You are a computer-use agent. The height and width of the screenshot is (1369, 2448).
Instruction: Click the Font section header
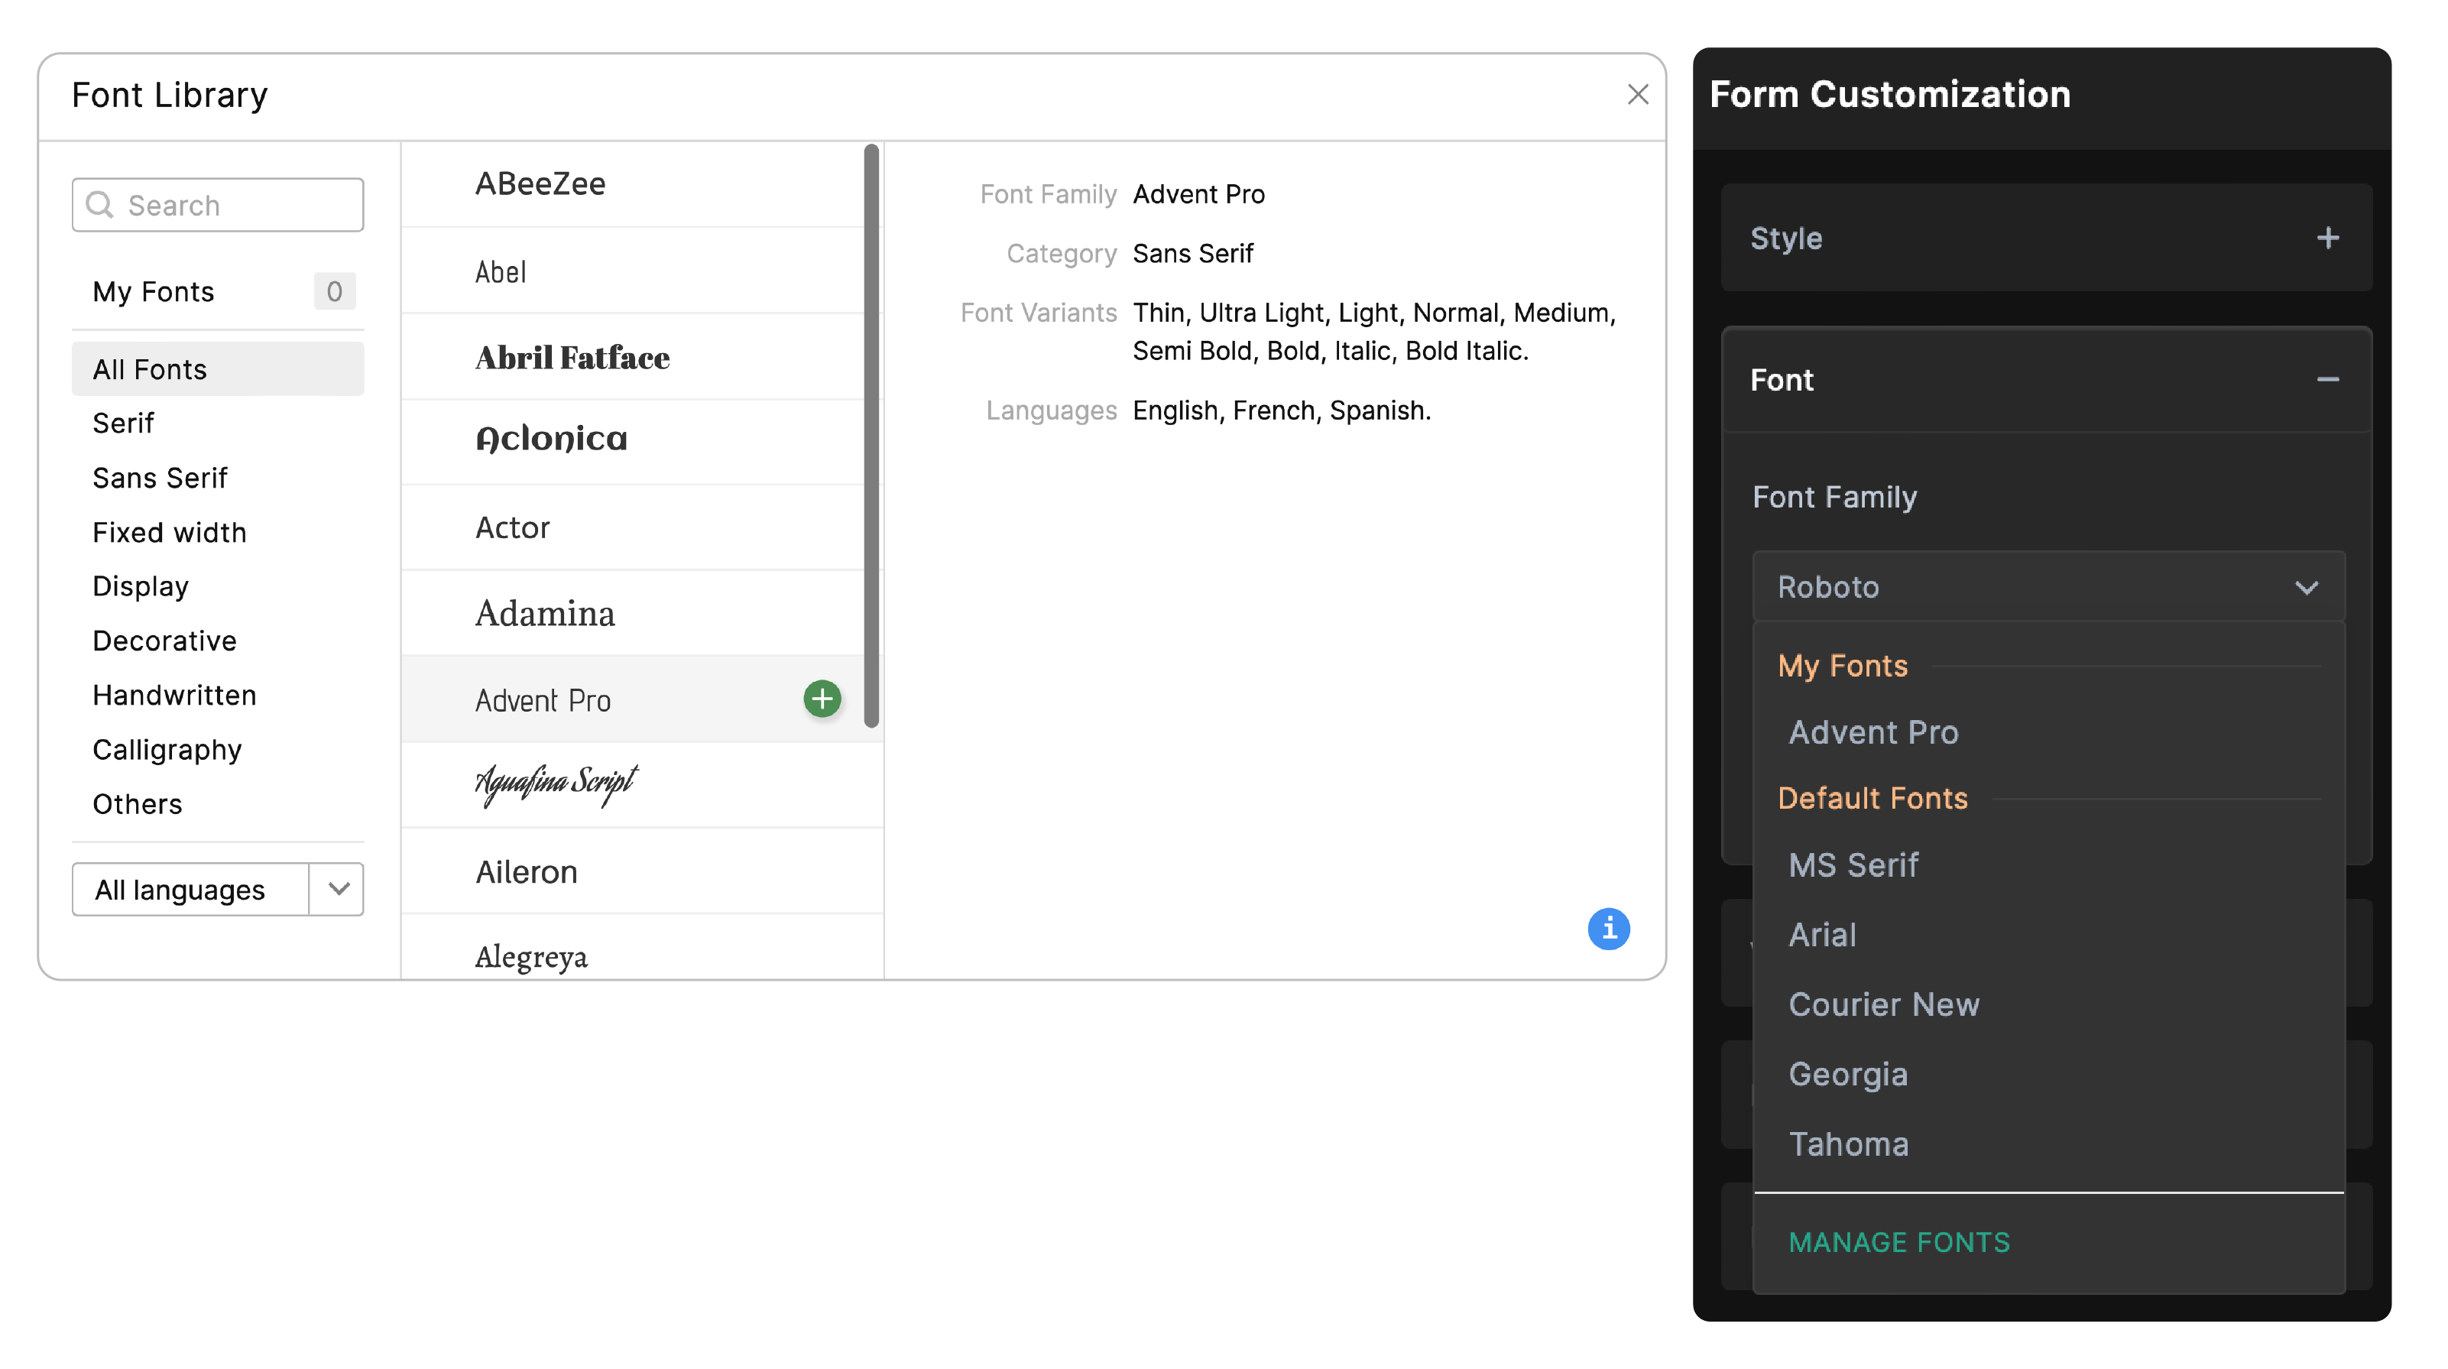pyautogui.click(x=2046, y=379)
